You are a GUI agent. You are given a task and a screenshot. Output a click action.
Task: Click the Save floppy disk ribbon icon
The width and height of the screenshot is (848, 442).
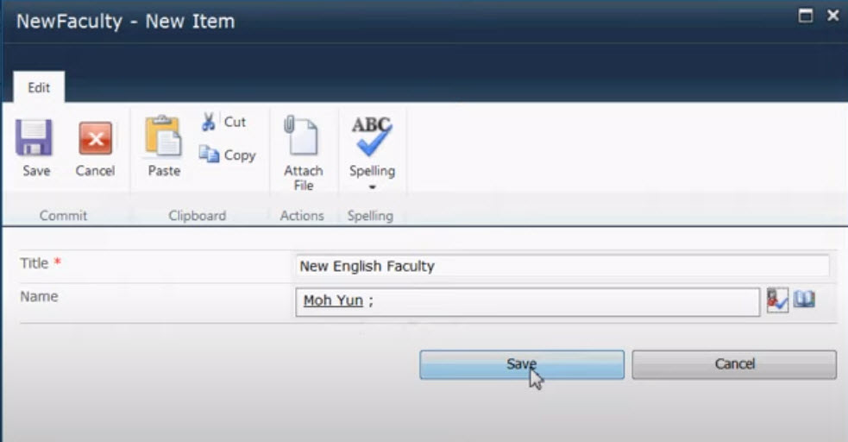(x=34, y=137)
